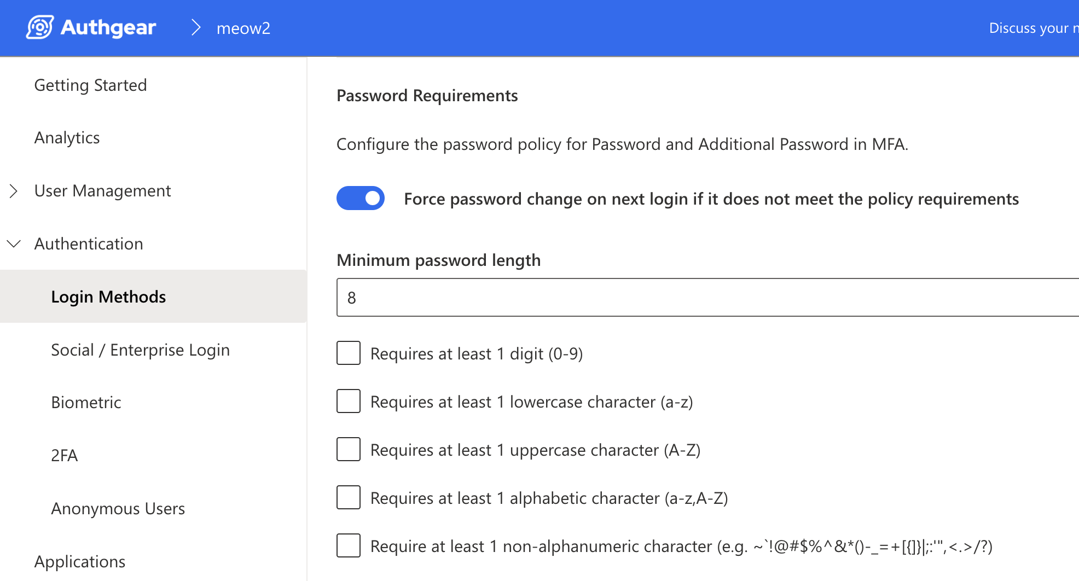Check Requires at least 1 digit
Image resolution: width=1079 pixels, height=581 pixels.
click(349, 353)
